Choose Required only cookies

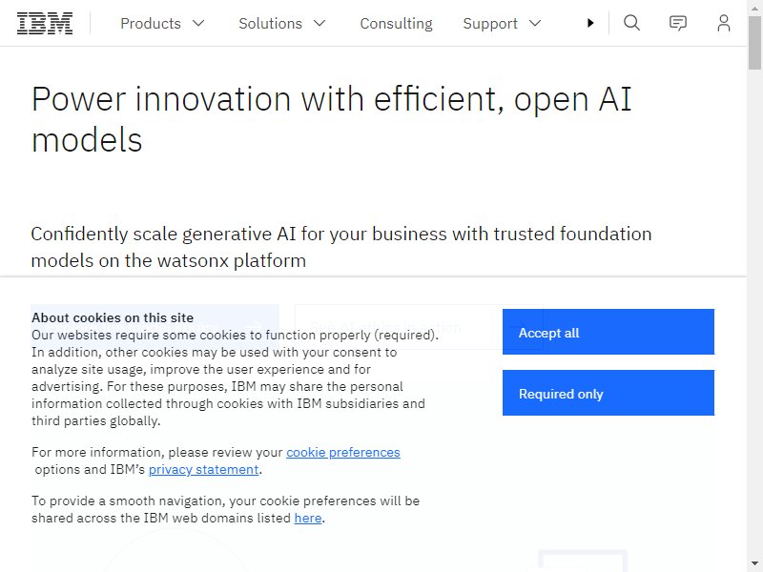608,393
